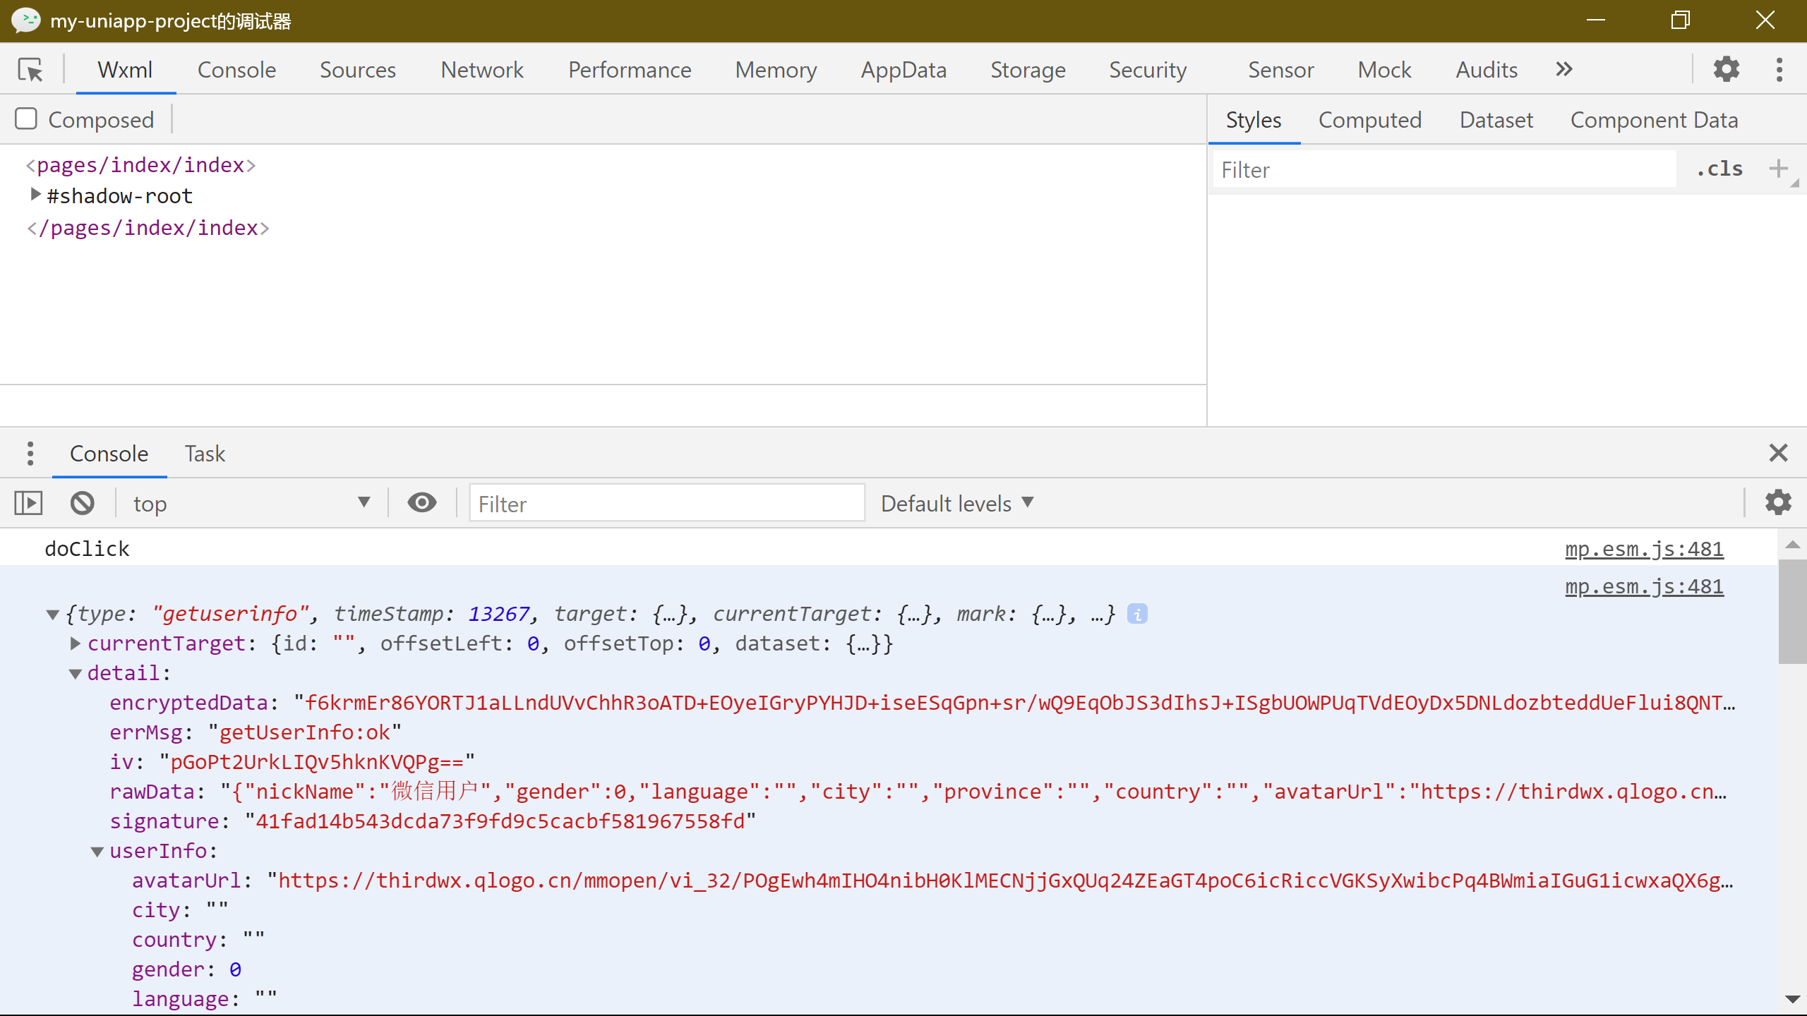Clear console with the ban icon
This screenshot has height=1016, width=1807.
82,503
